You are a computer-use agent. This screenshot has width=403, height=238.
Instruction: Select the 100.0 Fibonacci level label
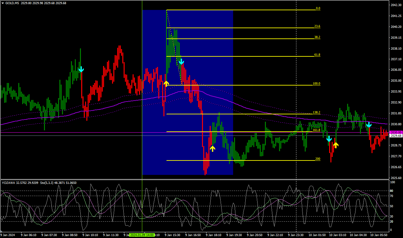click(317, 84)
